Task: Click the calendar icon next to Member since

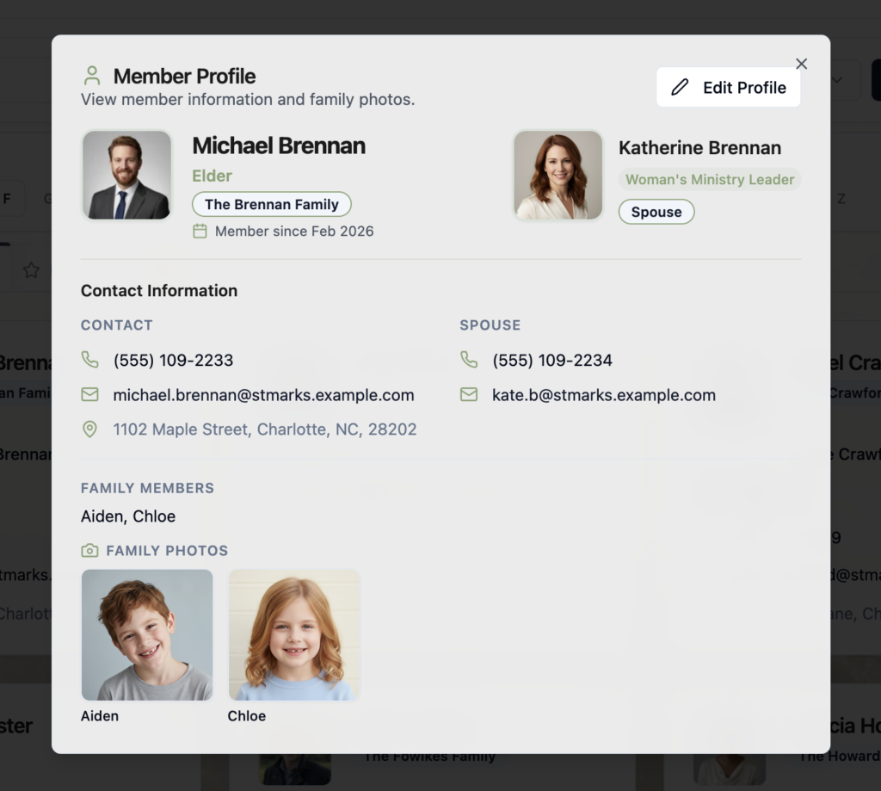Action: click(x=200, y=231)
